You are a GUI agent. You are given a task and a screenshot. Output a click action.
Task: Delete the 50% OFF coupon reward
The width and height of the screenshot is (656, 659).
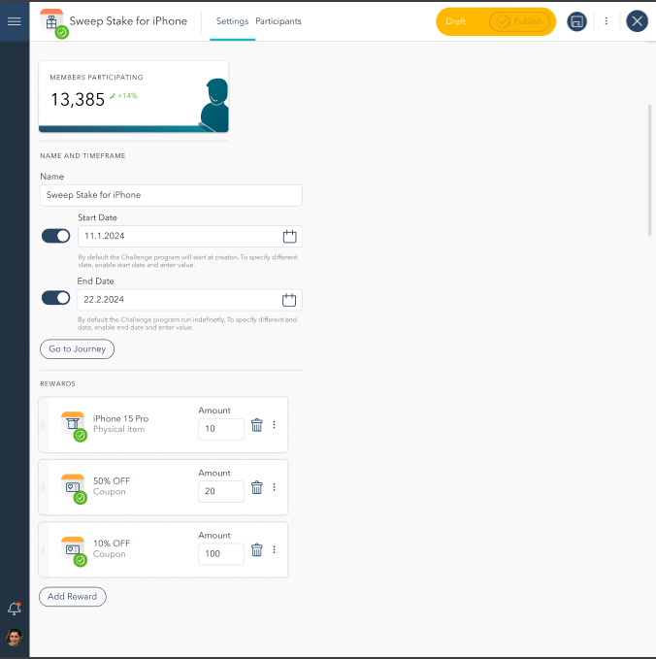(257, 487)
